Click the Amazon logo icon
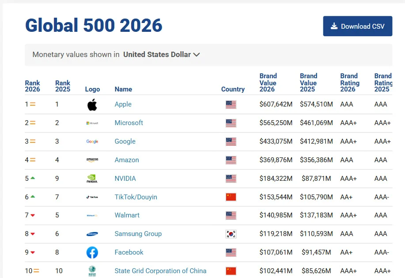405x278 pixels. tap(92, 160)
